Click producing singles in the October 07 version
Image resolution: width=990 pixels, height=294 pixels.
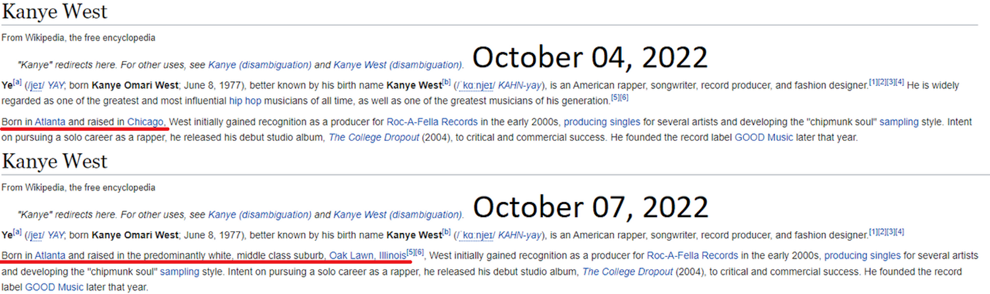tap(862, 256)
